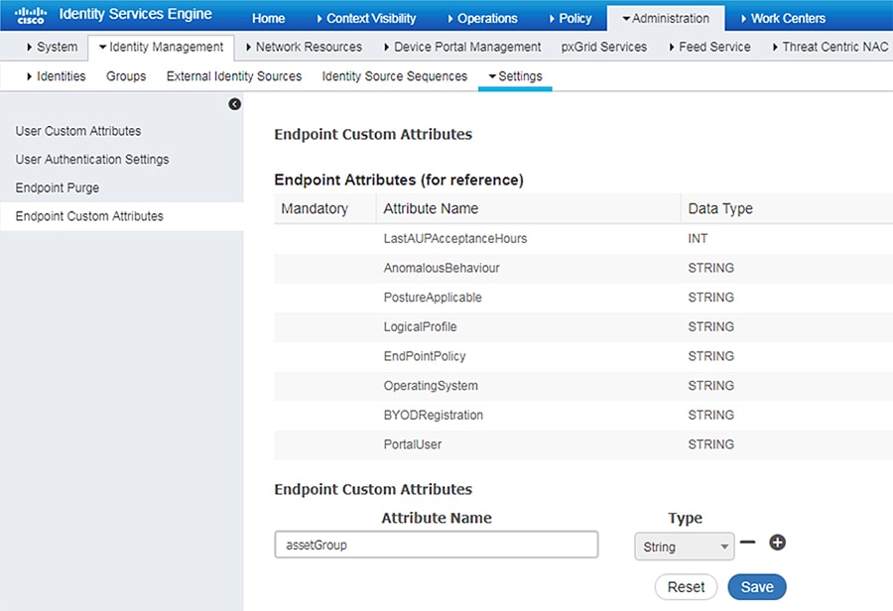Go to the Home tab

tap(268, 18)
